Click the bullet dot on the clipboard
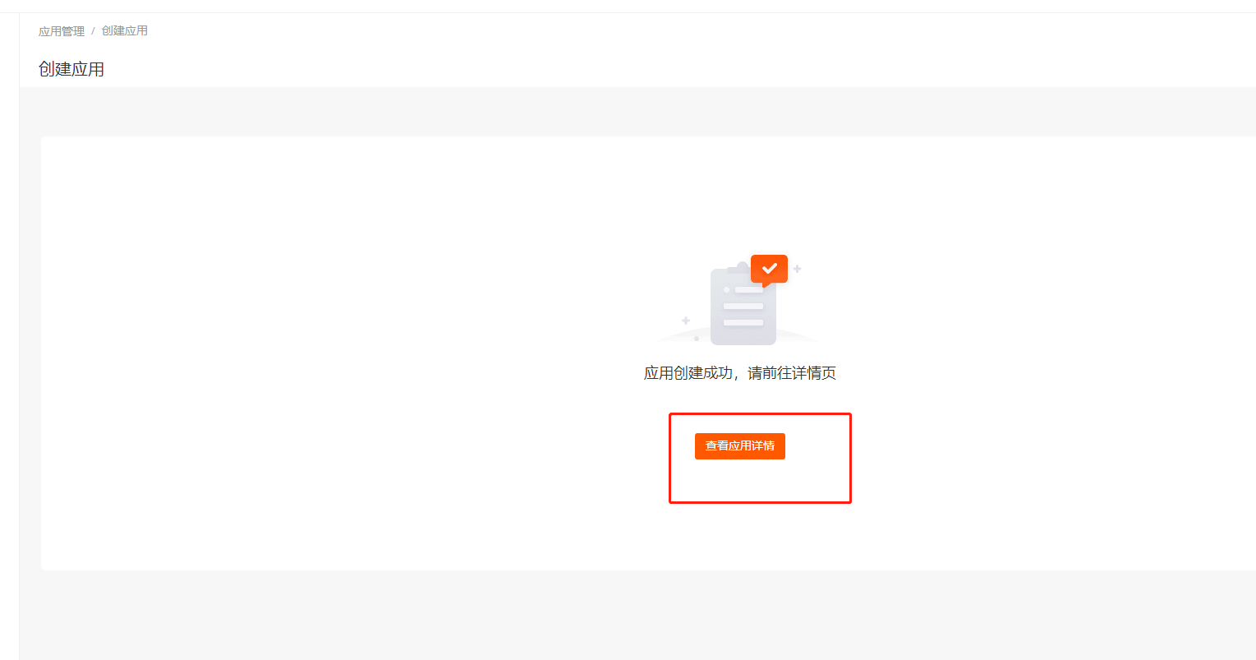 726,289
